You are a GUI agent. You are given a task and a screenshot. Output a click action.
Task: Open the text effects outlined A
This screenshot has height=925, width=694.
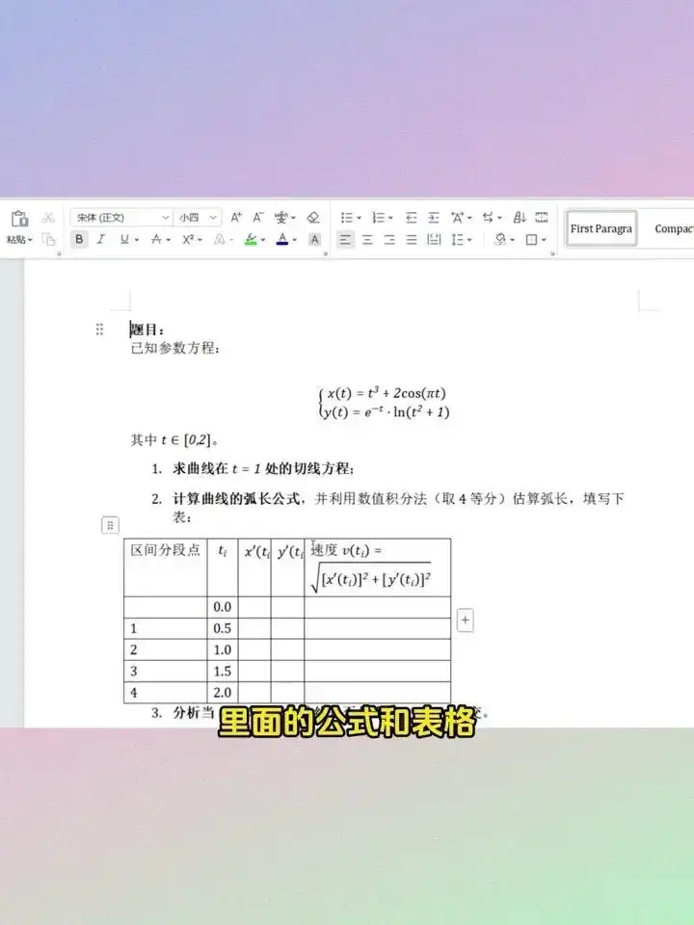(x=220, y=240)
